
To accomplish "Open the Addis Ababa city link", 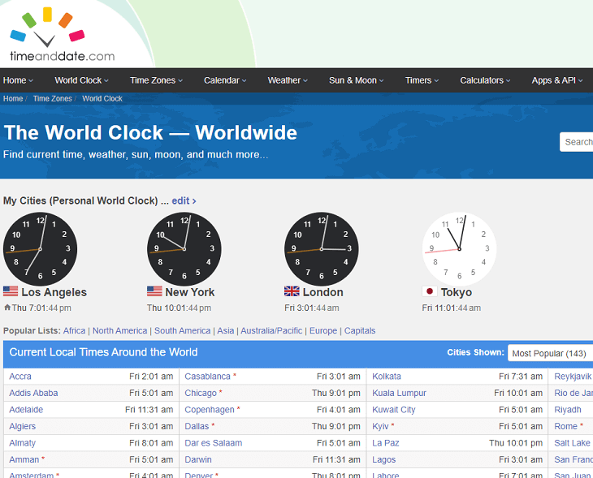I will [x=33, y=393].
